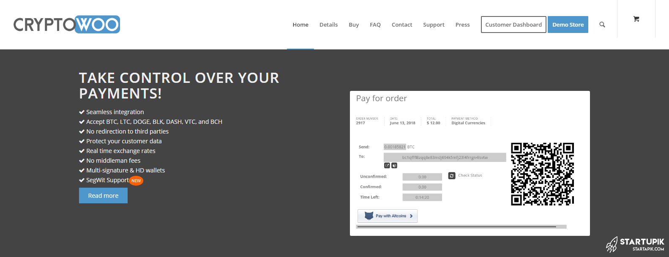Click the payment QR code
Image resolution: width=669 pixels, height=257 pixels.
(x=542, y=174)
